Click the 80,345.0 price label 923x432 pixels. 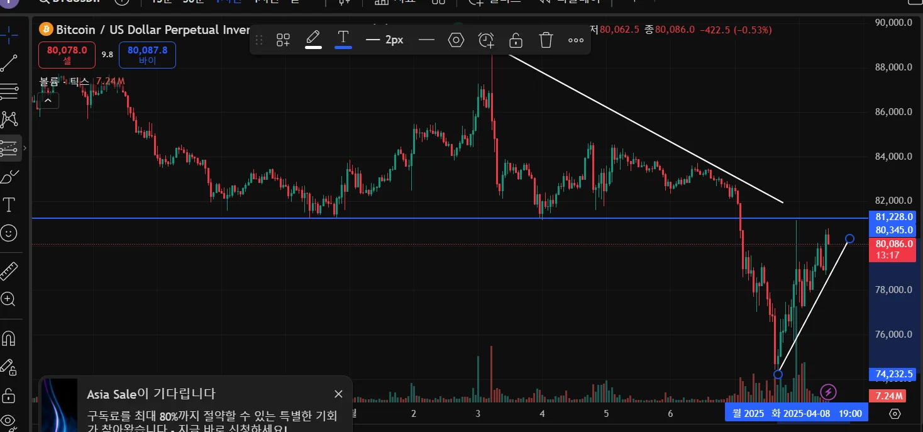click(x=894, y=230)
